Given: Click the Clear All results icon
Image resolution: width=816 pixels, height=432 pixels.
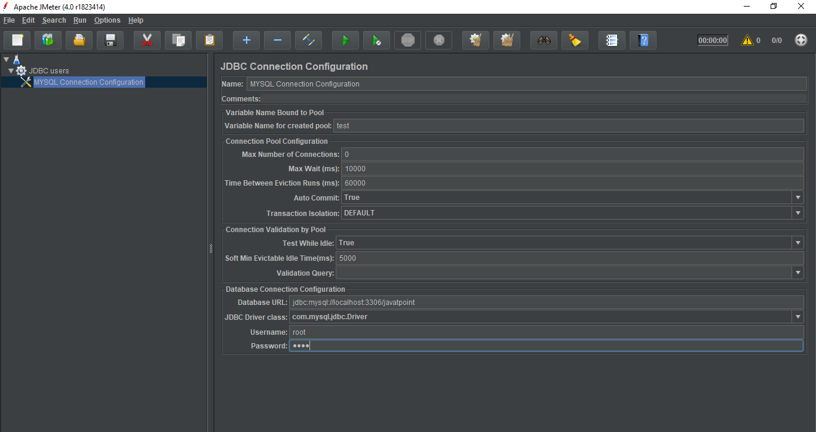Looking at the screenshot, I should tap(507, 41).
